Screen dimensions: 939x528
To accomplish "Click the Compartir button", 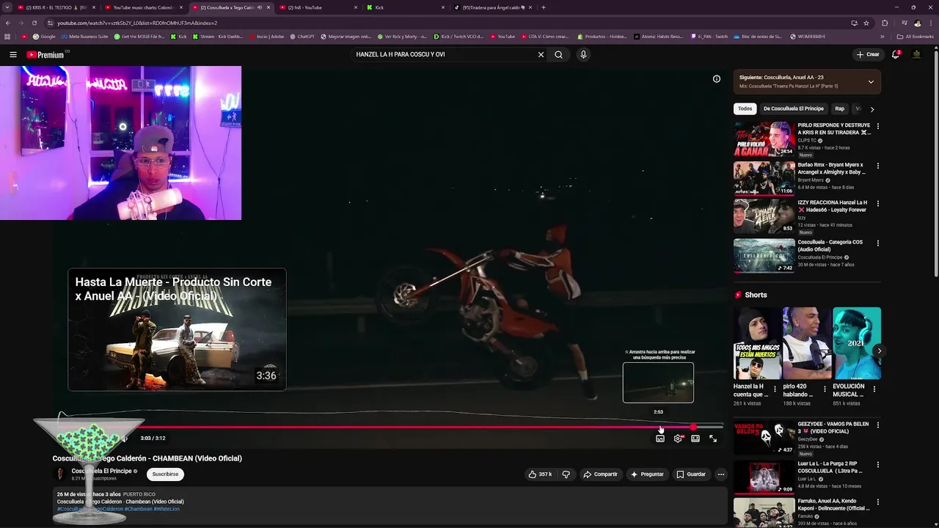I will [600, 474].
